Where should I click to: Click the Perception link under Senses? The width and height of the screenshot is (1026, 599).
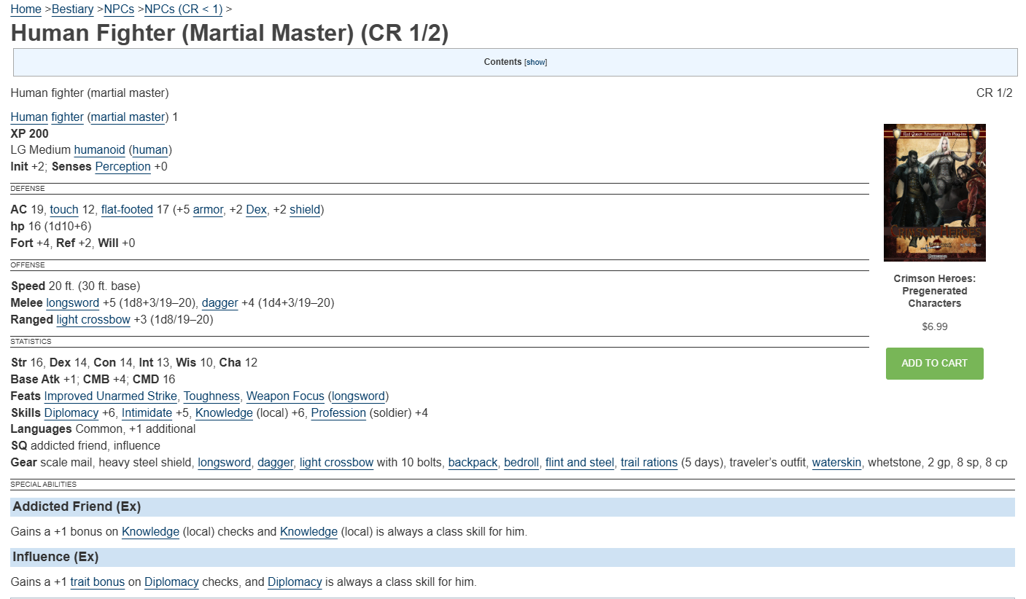coord(123,166)
